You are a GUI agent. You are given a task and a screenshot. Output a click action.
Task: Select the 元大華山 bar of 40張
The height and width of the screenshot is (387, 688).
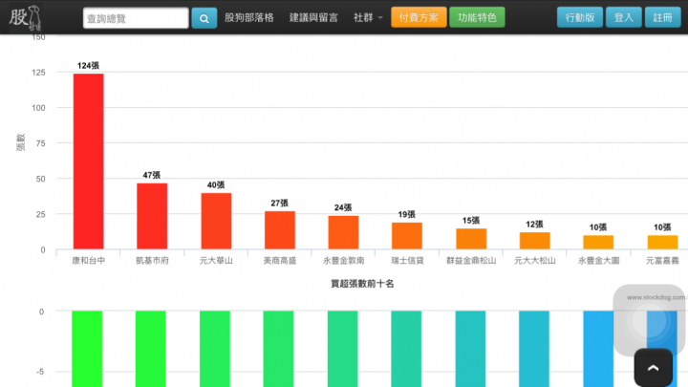(216, 221)
